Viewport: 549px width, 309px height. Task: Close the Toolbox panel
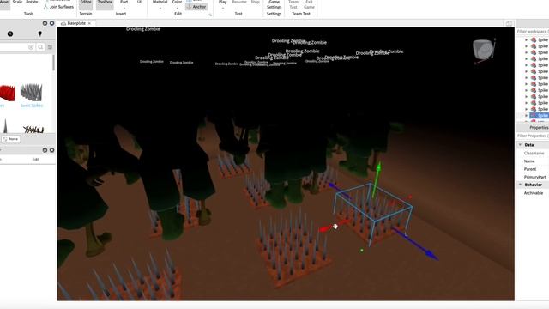coord(51,23)
